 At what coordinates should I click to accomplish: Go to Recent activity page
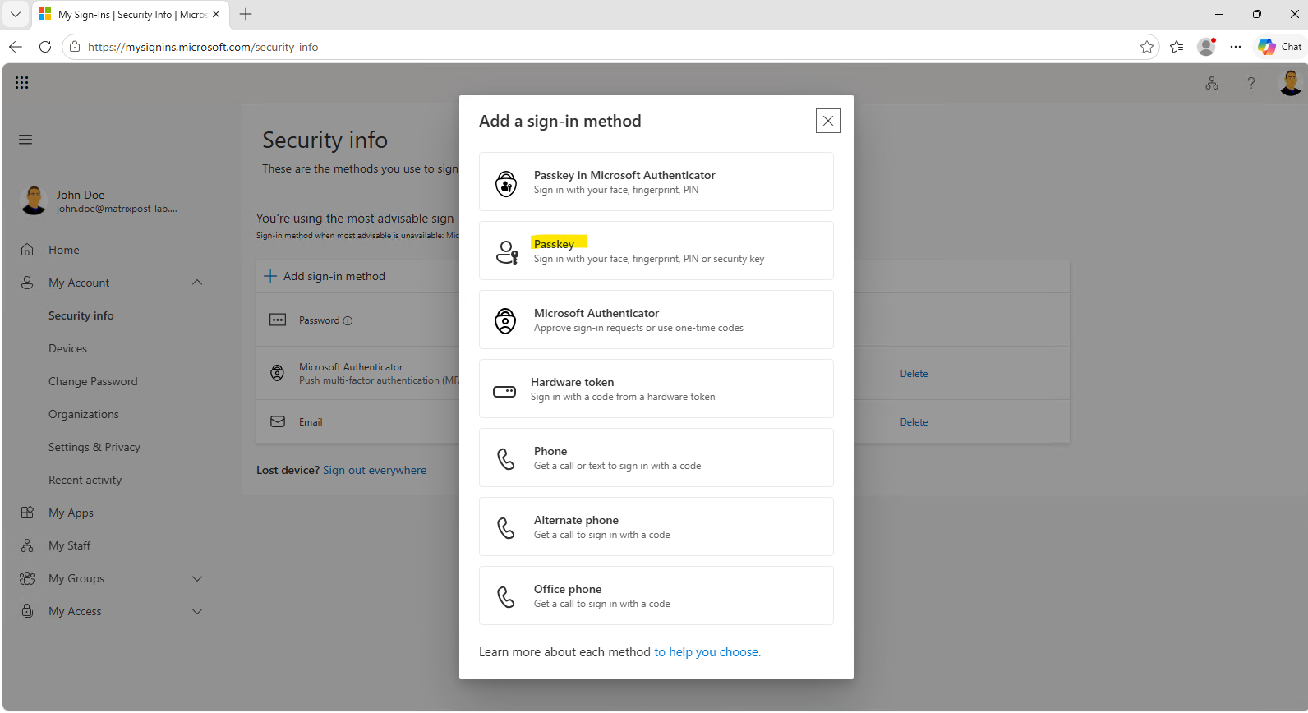[x=85, y=480]
